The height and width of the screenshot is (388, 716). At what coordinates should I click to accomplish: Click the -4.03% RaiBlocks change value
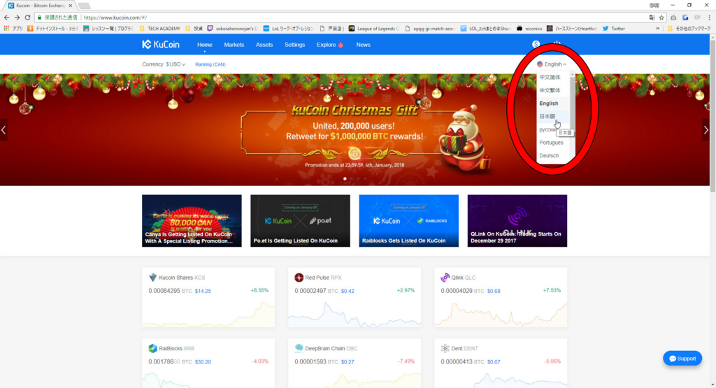(x=260, y=361)
